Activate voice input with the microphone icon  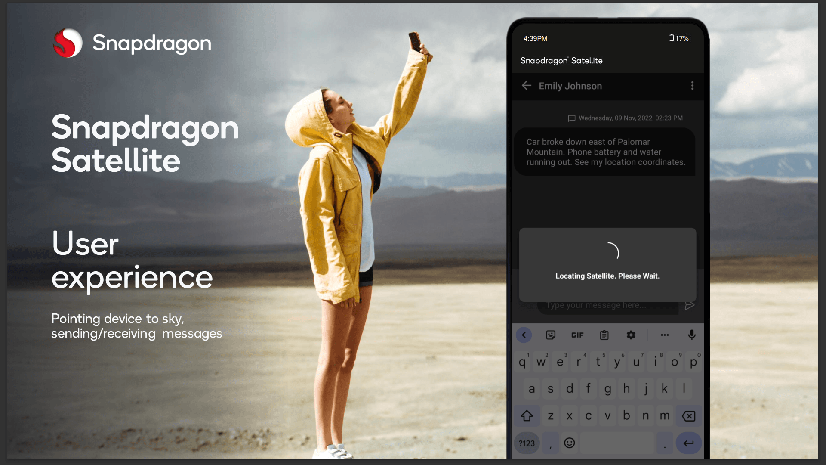pos(692,335)
